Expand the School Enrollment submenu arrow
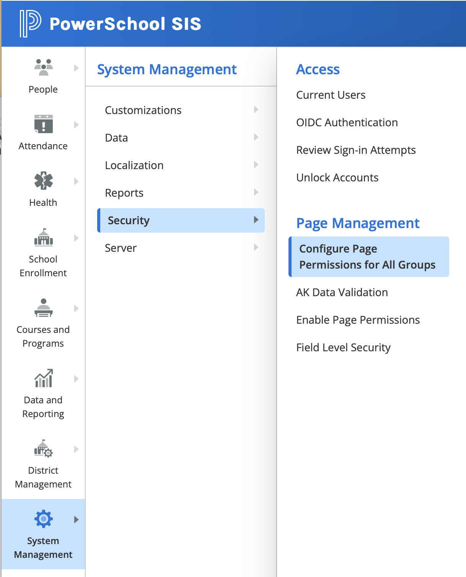Screen dimensions: 466x577 click(77, 238)
